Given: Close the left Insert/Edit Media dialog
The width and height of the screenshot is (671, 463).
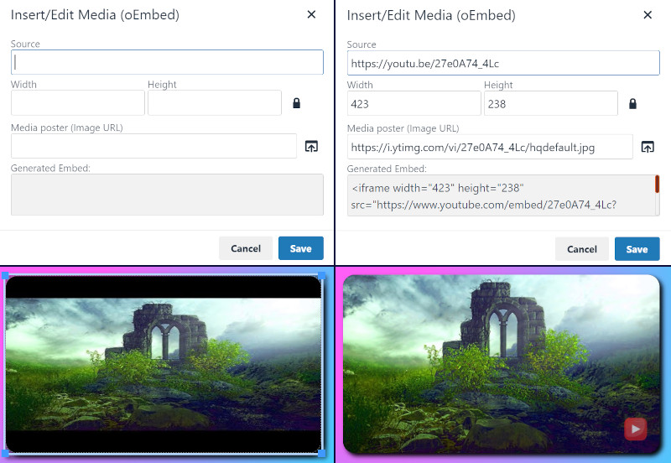Looking at the screenshot, I should (311, 14).
